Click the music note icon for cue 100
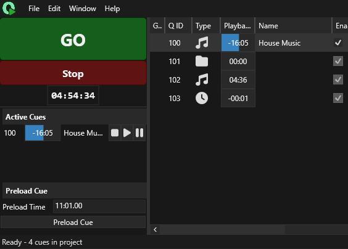 coord(202,43)
